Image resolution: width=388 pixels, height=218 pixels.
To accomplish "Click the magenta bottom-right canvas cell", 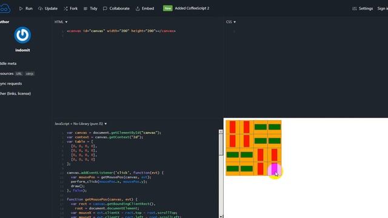I will (x=275, y=169).
